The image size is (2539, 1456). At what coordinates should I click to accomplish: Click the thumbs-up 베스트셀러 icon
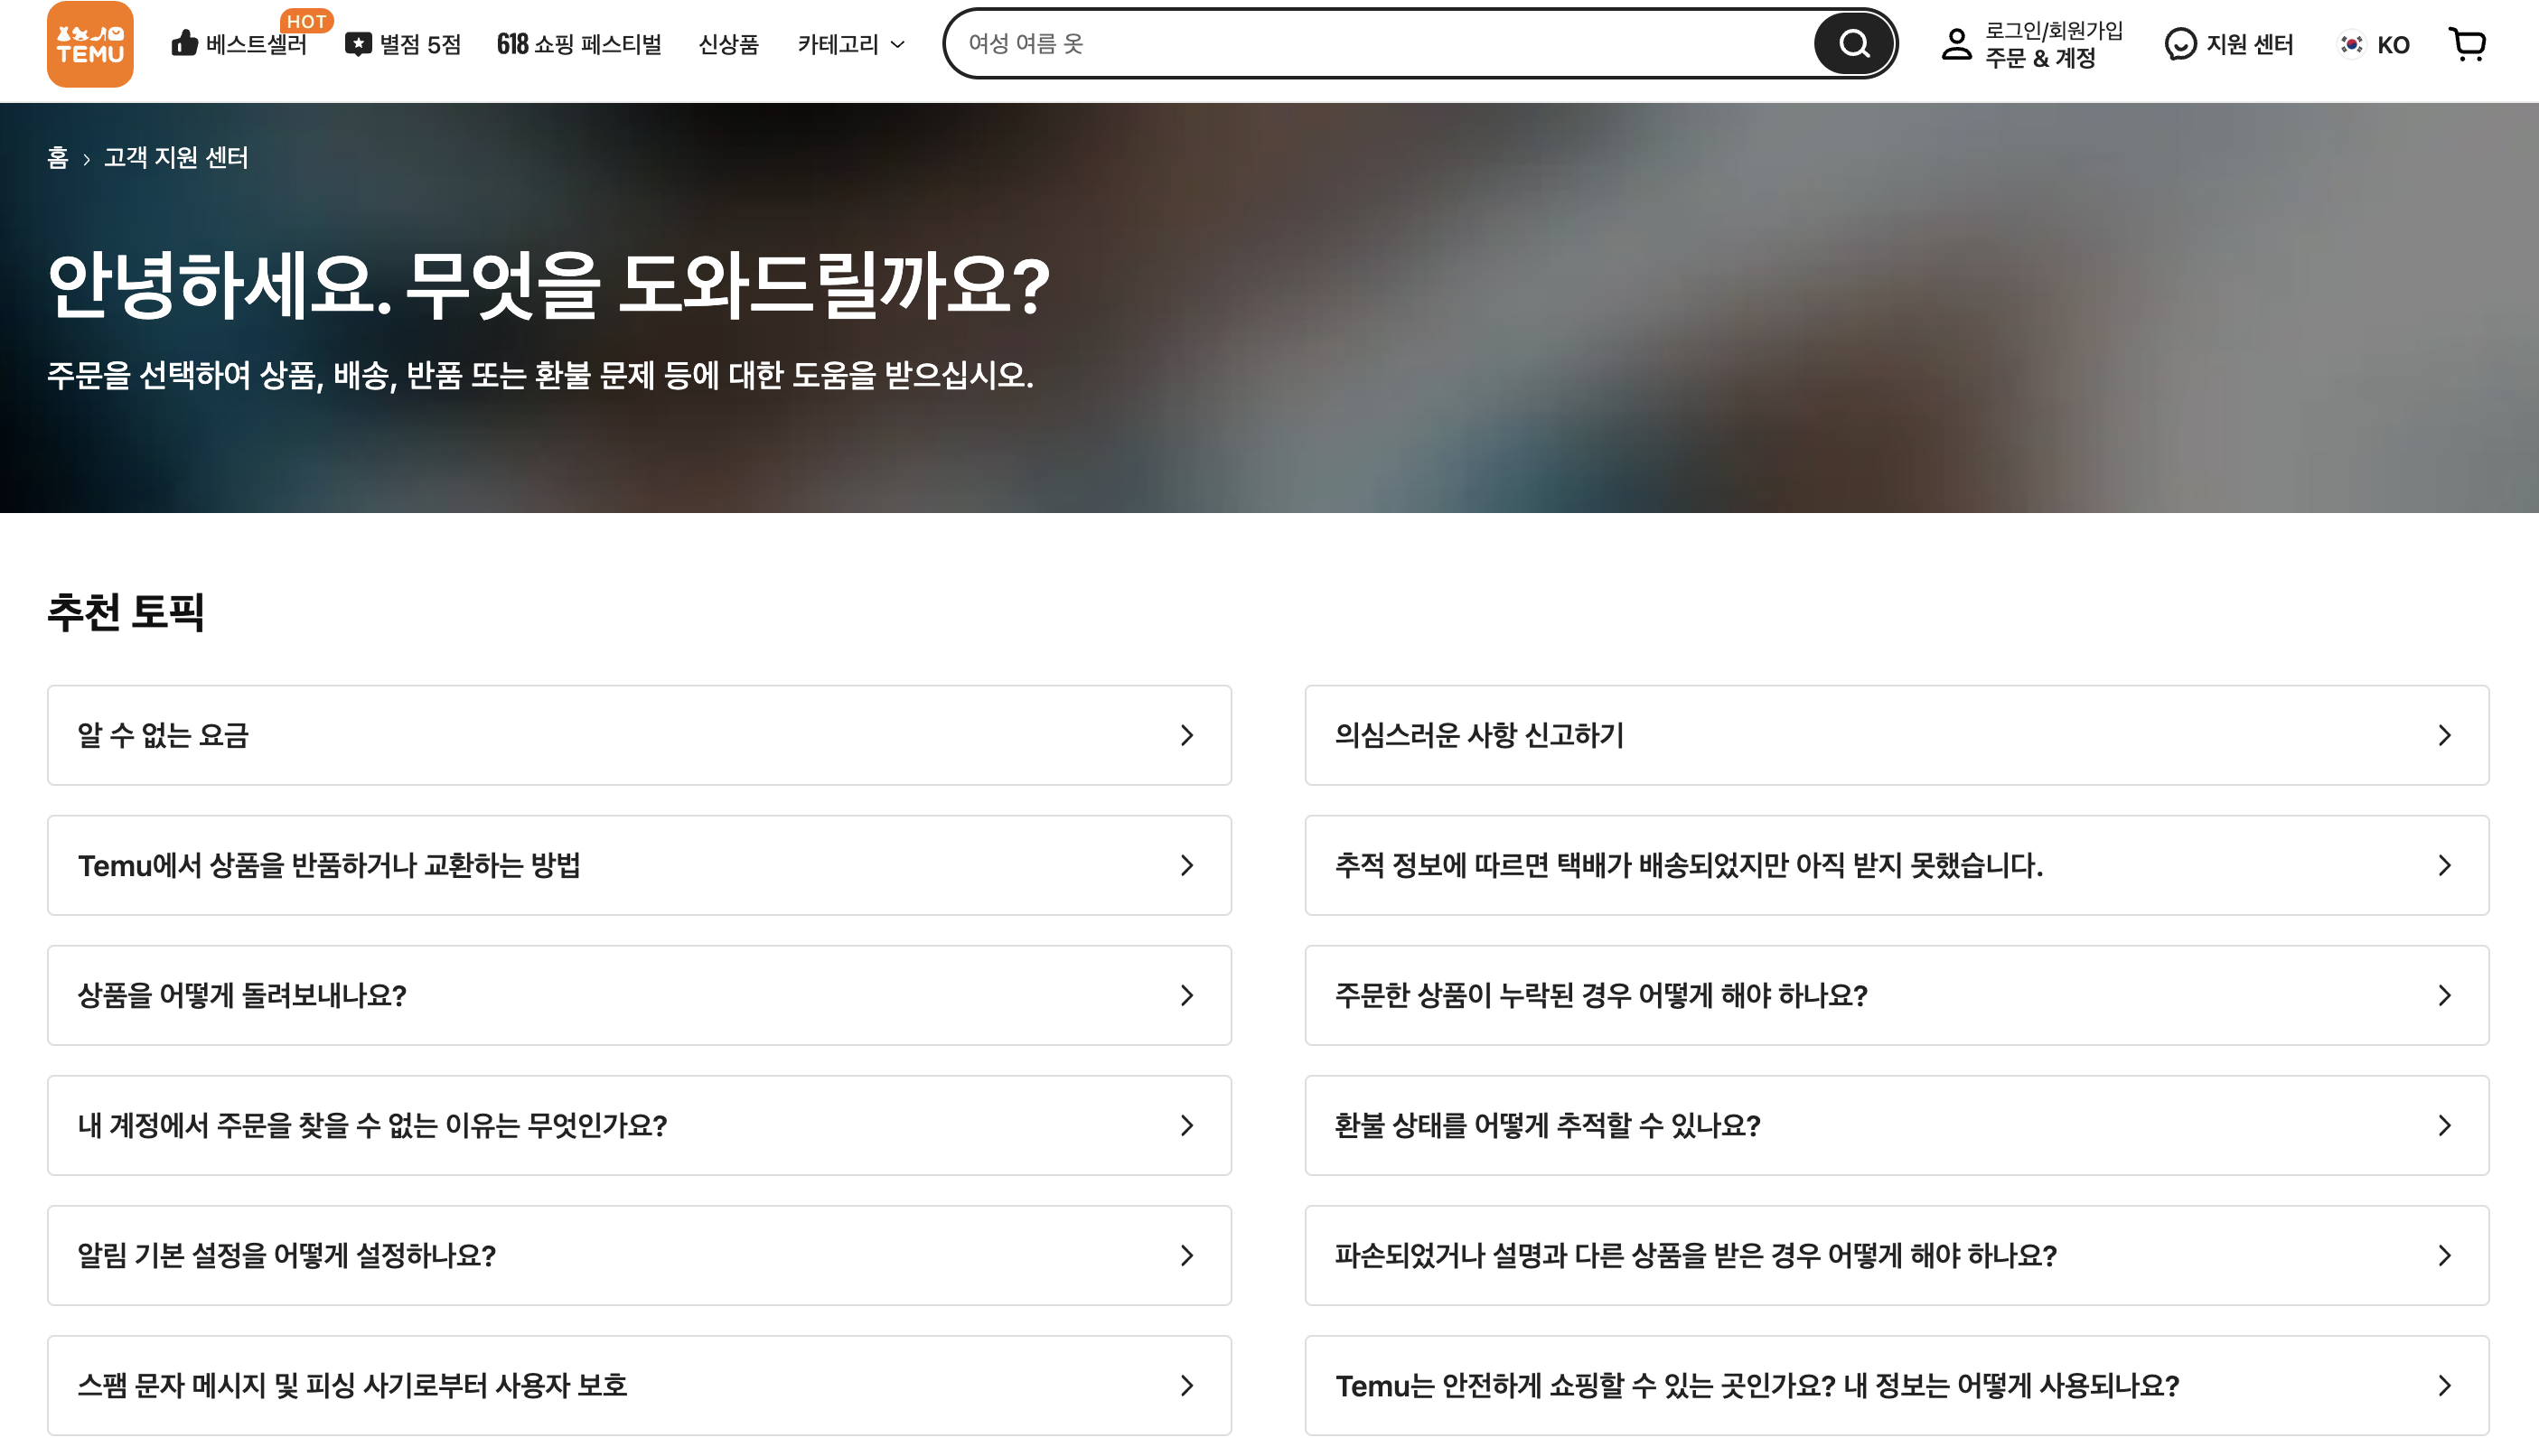click(185, 44)
